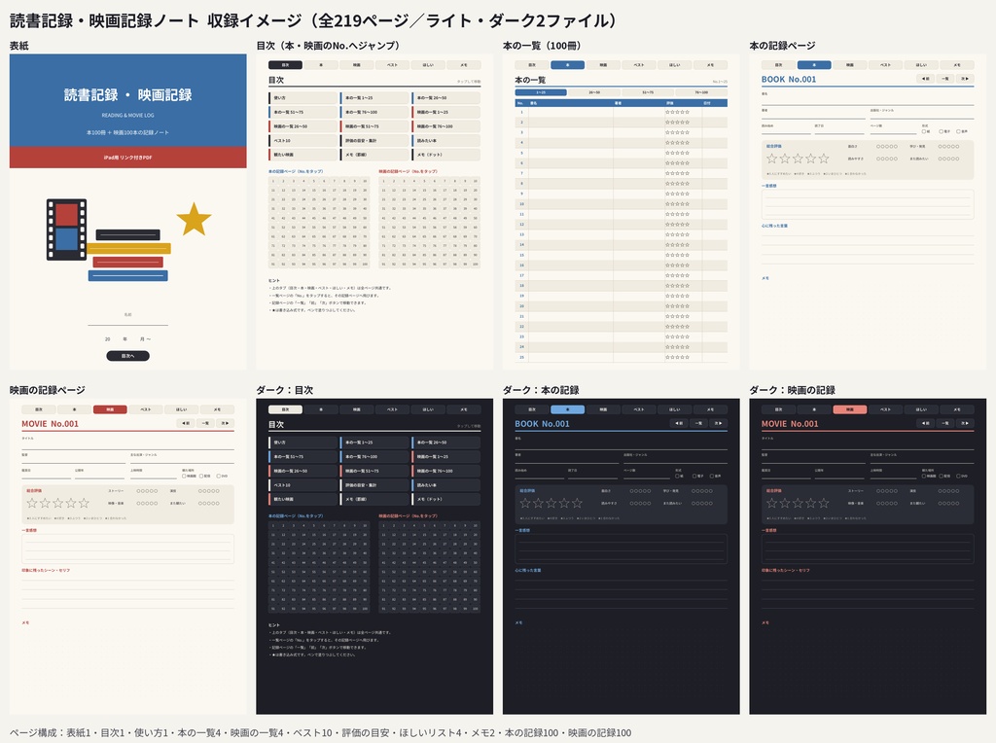
Task: Open 本の一覧 1~25 from light 目次 page
Action: 374,98
